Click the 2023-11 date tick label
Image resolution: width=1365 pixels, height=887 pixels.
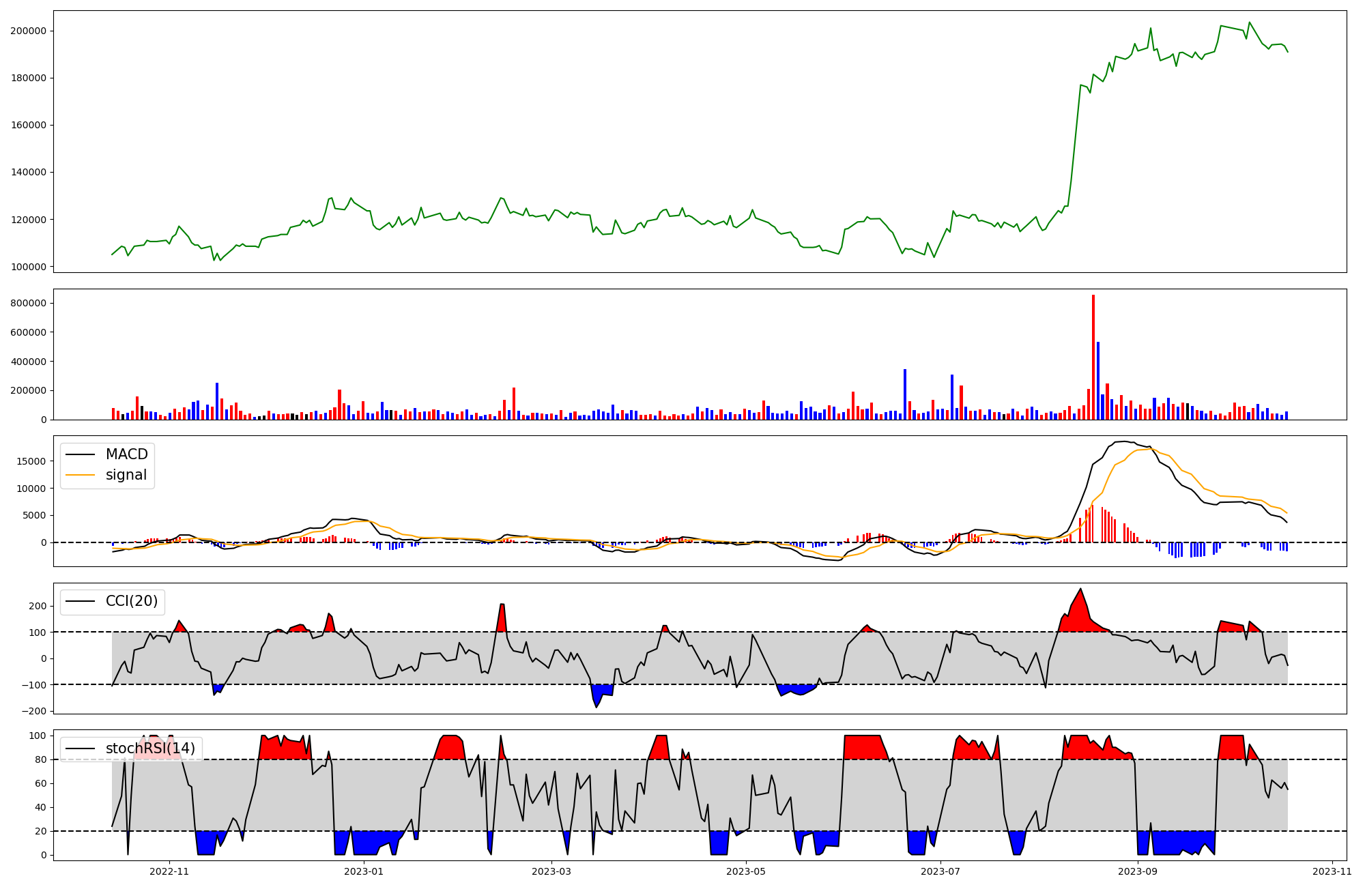[x=1332, y=871]
